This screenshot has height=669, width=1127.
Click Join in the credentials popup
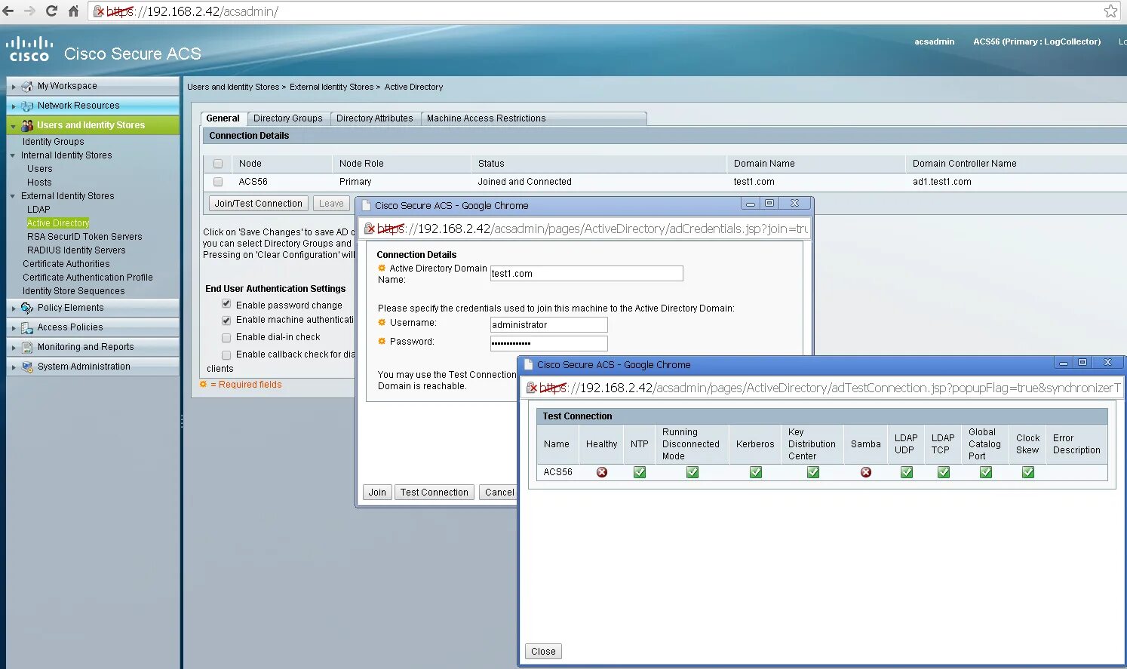[x=377, y=493]
